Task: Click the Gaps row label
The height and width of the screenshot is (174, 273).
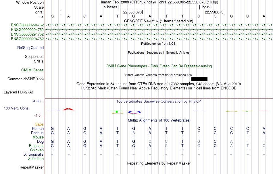Action: tap(39, 124)
